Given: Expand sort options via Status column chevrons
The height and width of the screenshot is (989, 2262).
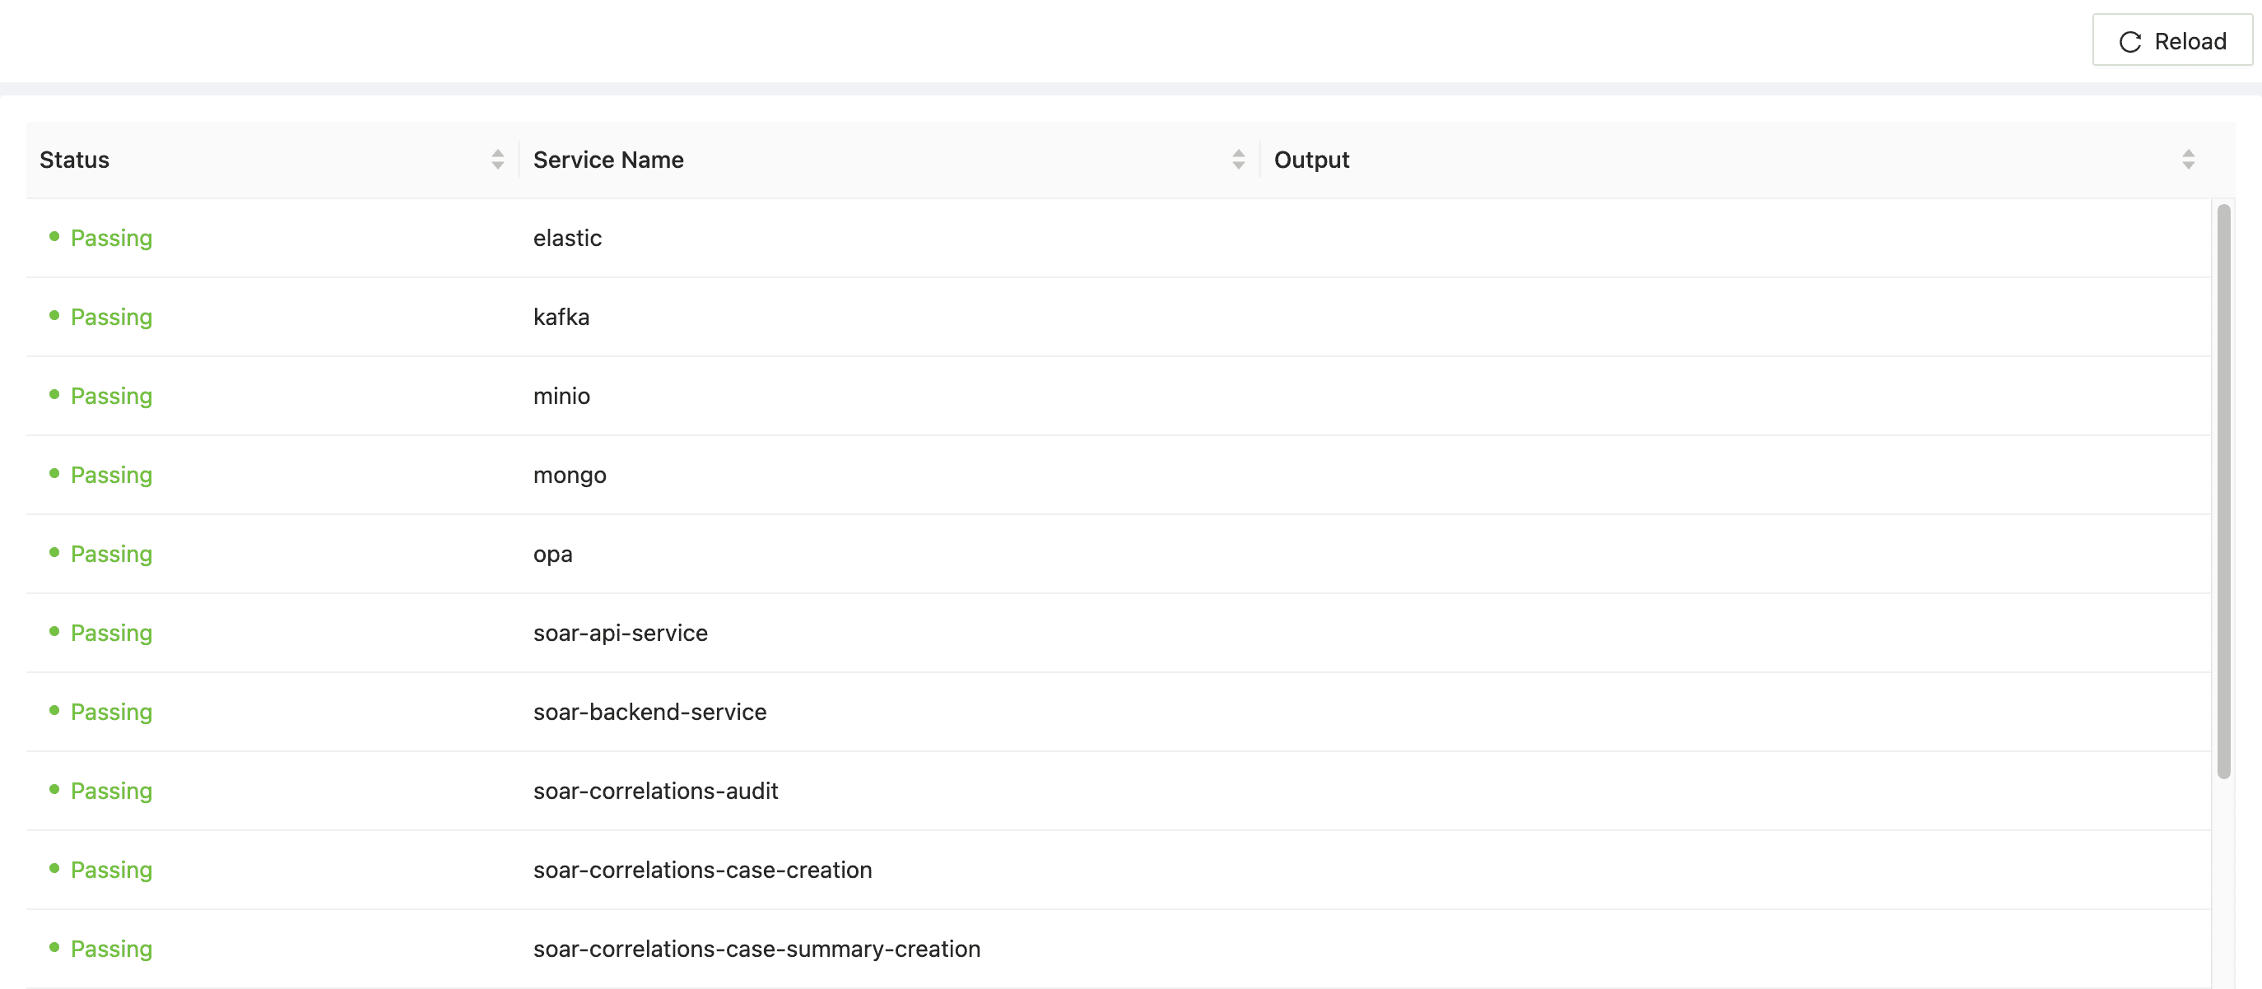Looking at the screenshot, I should [x=497, y=159].
